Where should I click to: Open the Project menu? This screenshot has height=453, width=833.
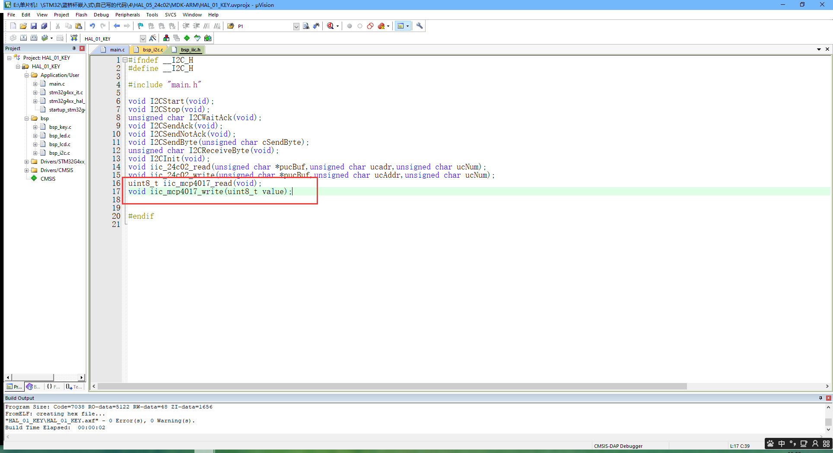[61, 15]
